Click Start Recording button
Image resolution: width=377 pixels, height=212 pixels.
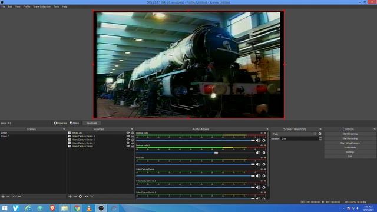(x=350, y=138)
